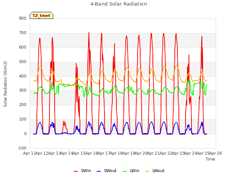Click the Apr 16 x-axis label
Screen dimensions: 238x178
coord(91,153)
